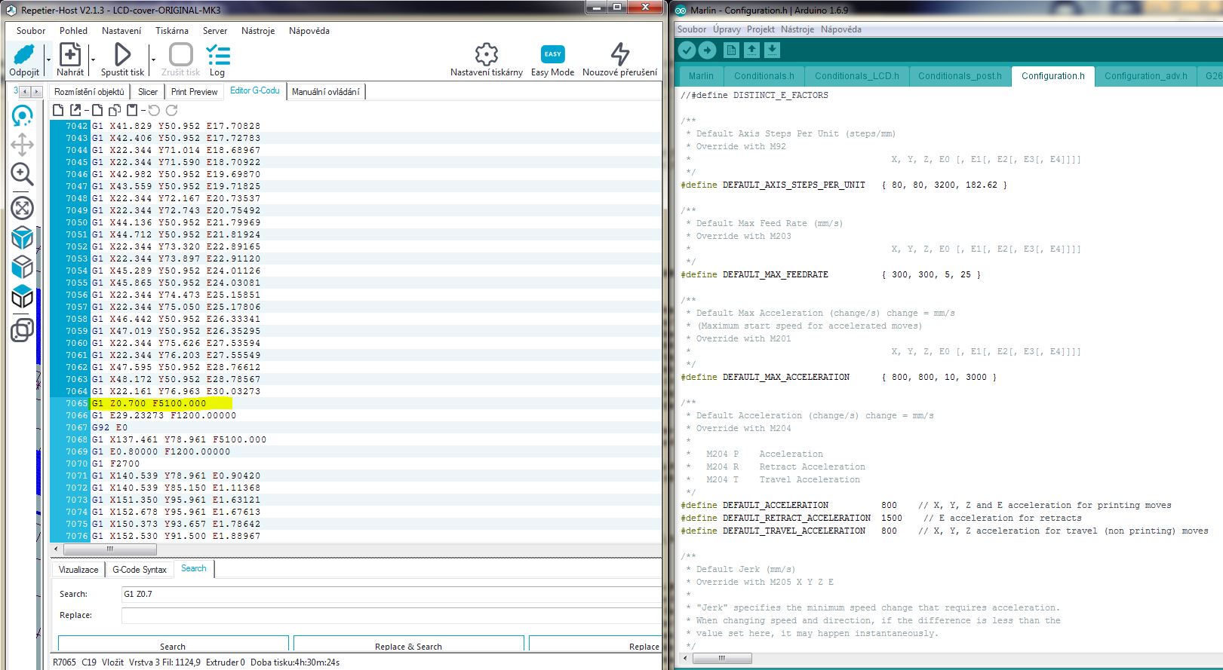Toggle Easy Mode in the toolbar
The width and height of the screenshot is (1223, 670).
tap(552, 56)
